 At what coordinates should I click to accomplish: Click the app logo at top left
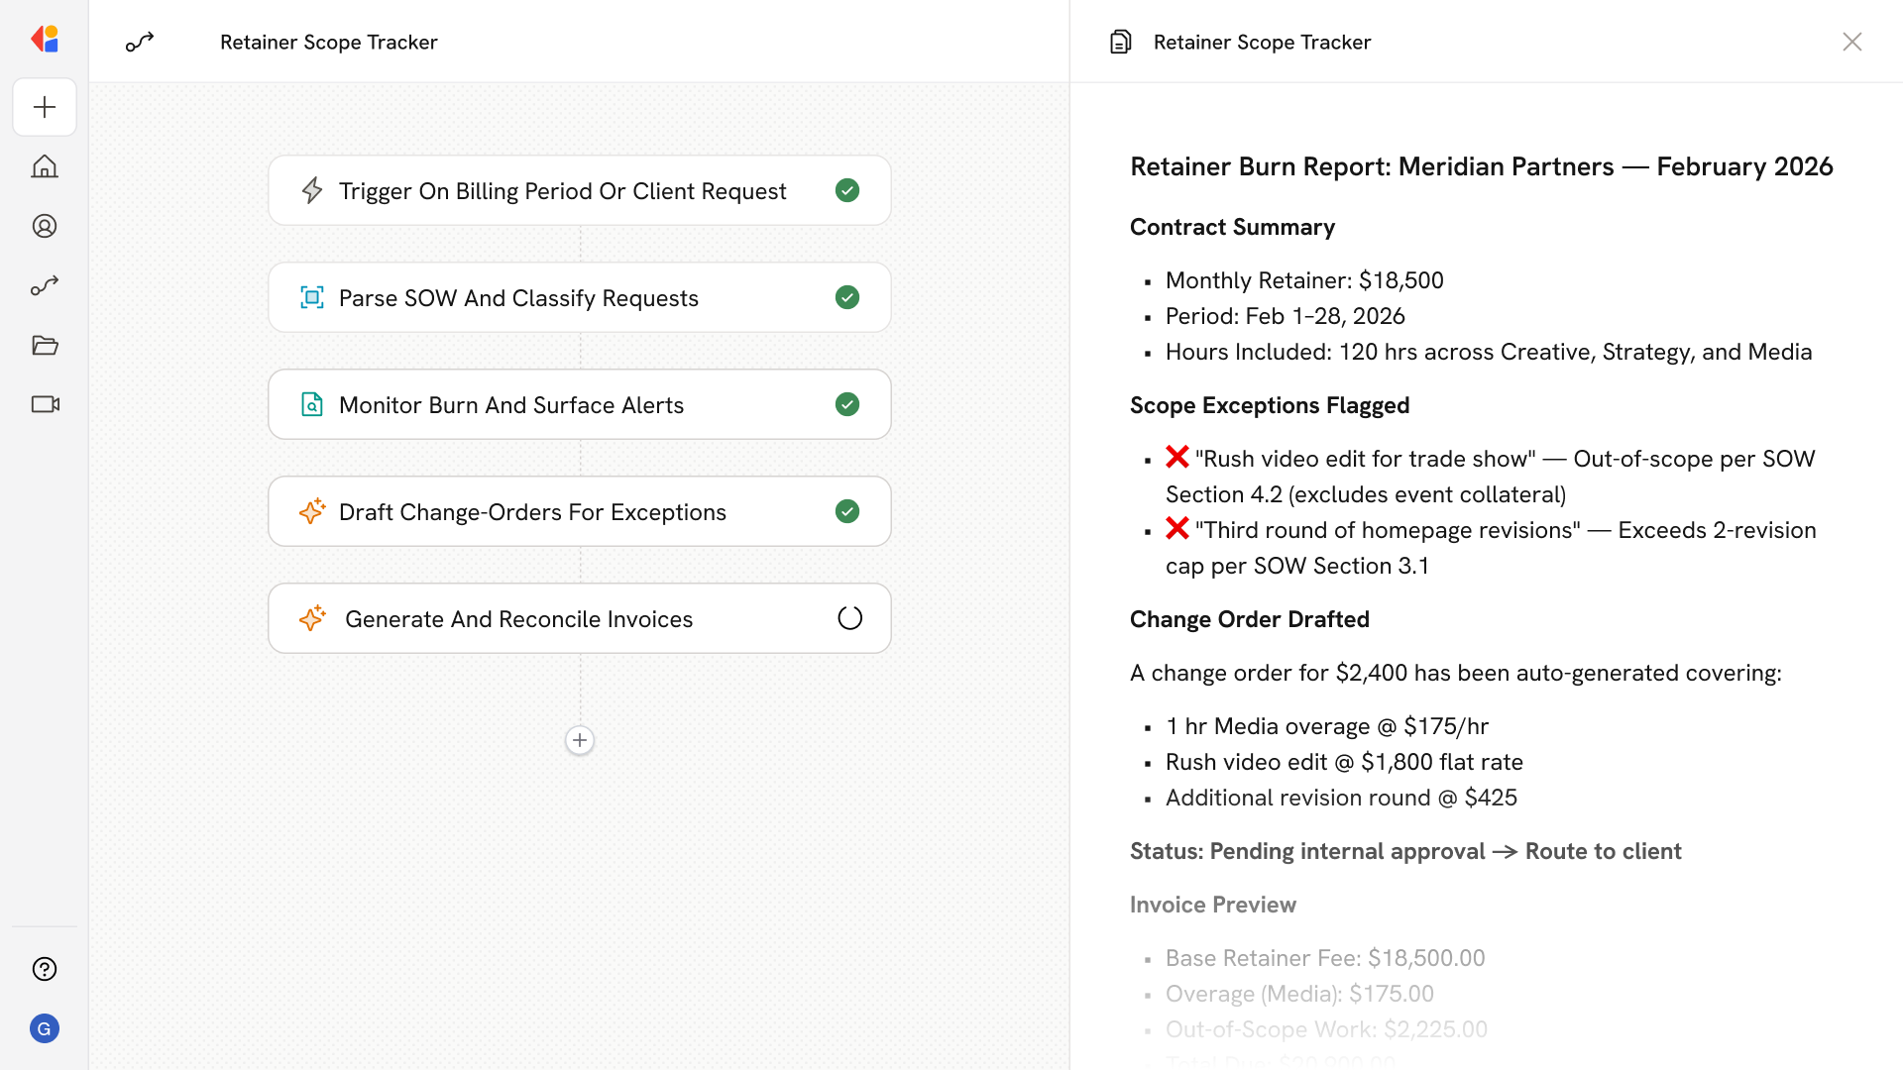click(x=45, y=39)
